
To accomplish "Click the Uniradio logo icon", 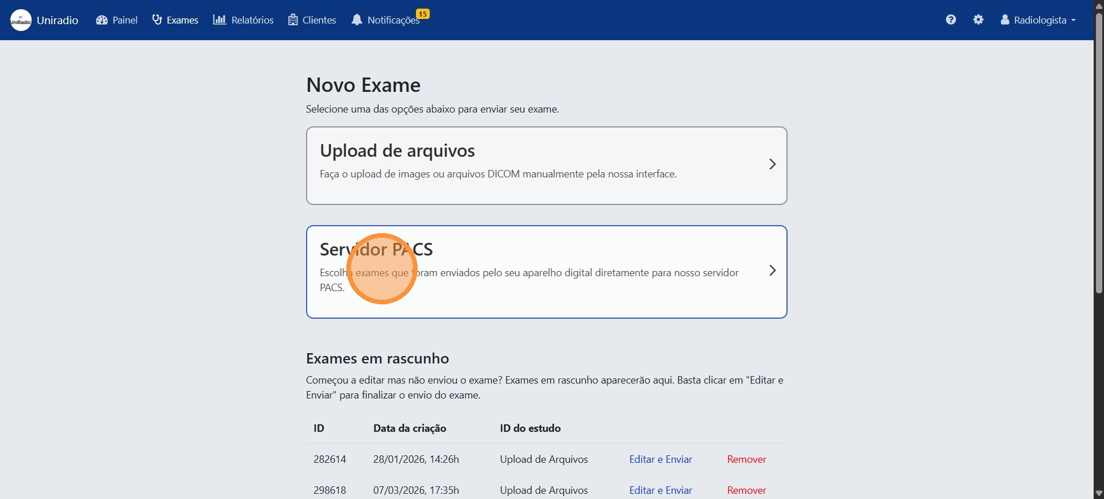I will coord(21,20).
